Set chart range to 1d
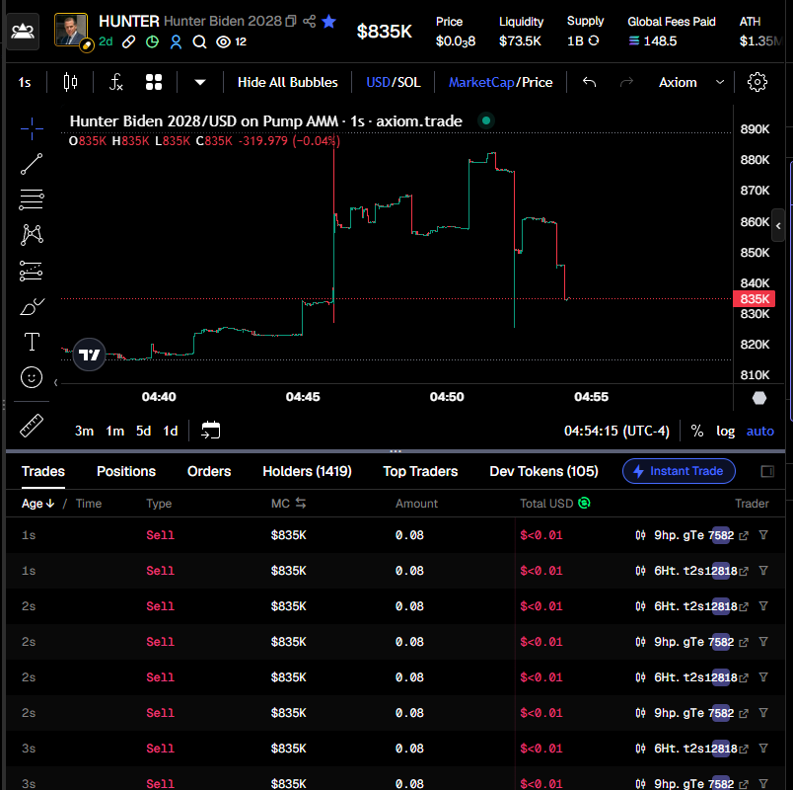 171,431
